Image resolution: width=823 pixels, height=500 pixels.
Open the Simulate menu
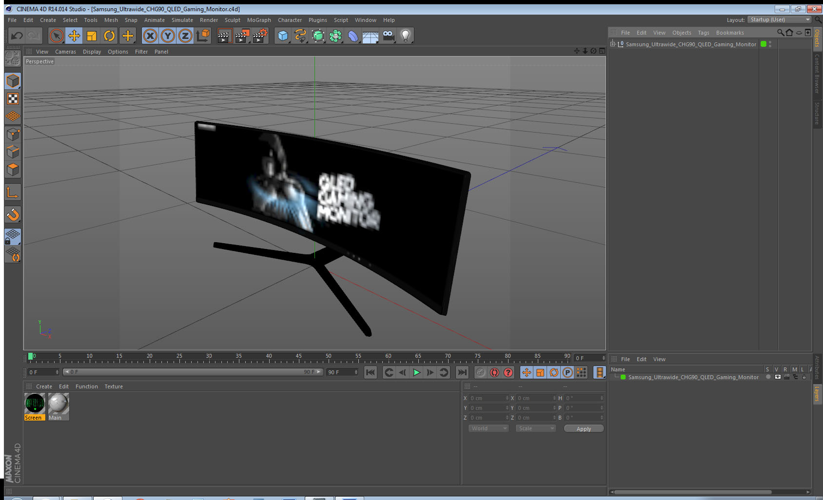coord(182,20)
